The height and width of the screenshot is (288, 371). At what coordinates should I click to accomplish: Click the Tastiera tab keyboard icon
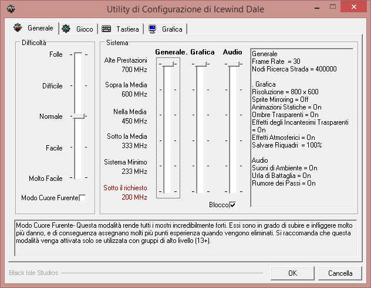click(x=106, y=29)
